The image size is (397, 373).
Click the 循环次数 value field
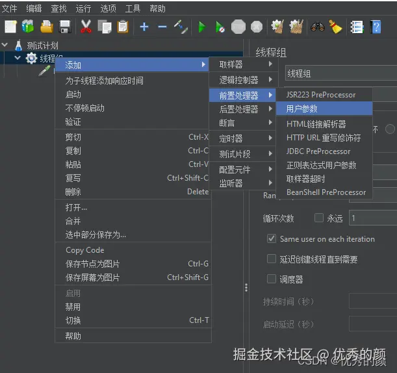coord(373,218)
